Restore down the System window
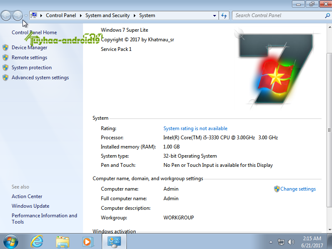 (312, 4)
